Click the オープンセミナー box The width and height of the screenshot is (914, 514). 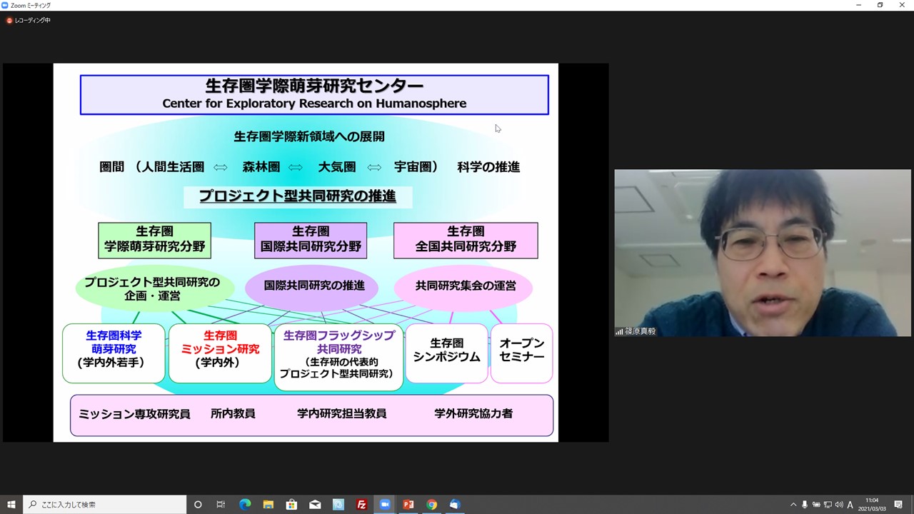pos(522,353)
